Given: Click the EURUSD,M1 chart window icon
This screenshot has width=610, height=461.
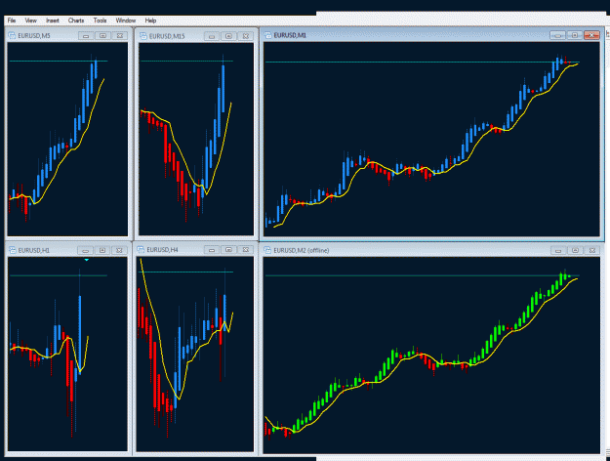Looking at the screenshot, I should point(267,35).
